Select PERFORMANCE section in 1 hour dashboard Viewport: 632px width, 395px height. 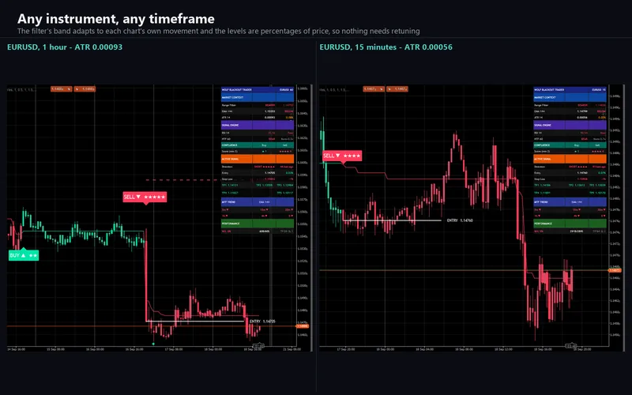pos(258,224)
